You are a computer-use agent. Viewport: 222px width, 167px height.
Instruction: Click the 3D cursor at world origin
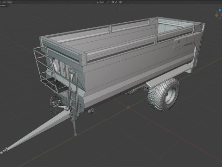[x=129, y=108]
